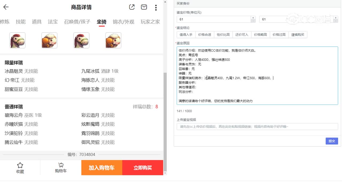Screen dimensions: 342x183
Task: Switch to the 锦衣/外观 tab
Action: [123, 22]
